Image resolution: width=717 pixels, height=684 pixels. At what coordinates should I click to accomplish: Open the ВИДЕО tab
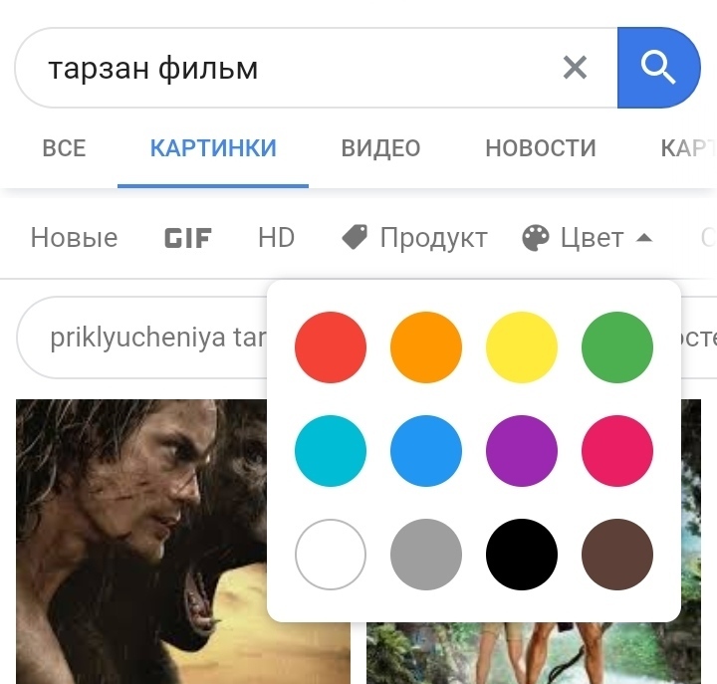pyautogui.click(x=380, y=148)
